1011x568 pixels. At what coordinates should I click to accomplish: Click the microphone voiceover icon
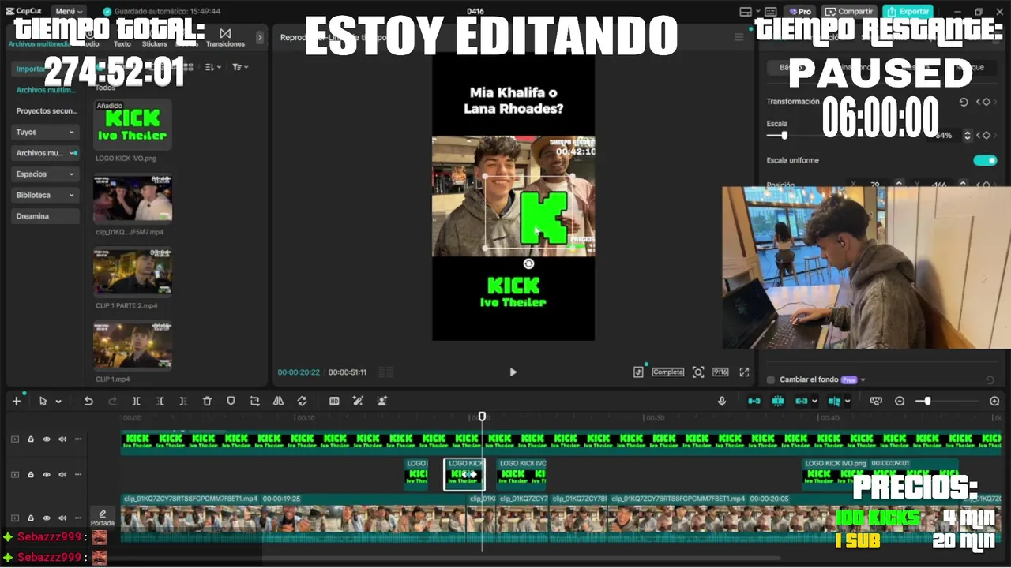721,401
